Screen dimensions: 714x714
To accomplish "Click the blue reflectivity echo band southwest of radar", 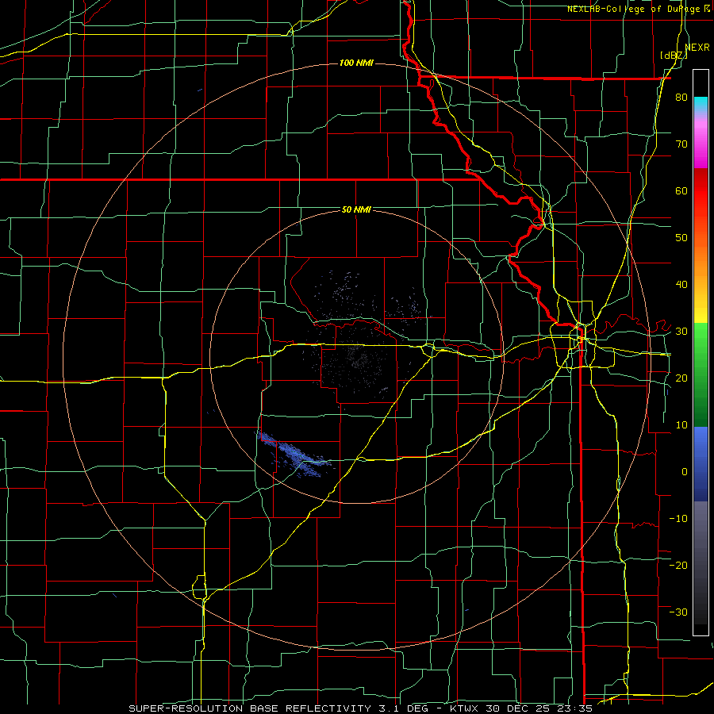I will coord(294,455).
